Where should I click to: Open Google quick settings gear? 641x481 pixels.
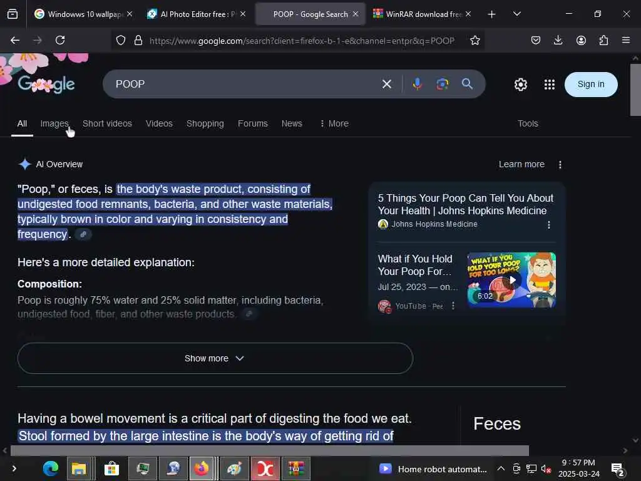520,85
